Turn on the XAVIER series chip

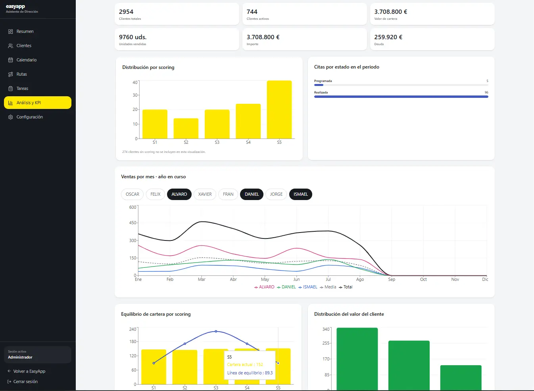click(x=205, y=194)
